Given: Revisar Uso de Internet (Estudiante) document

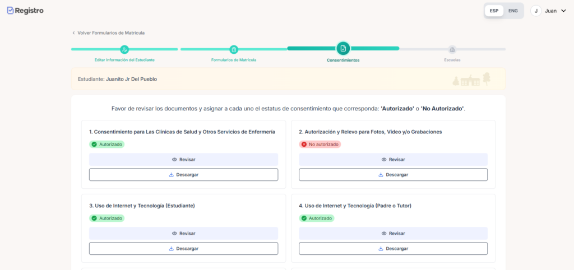Looking at the screenshot, I should pos(183,234).
